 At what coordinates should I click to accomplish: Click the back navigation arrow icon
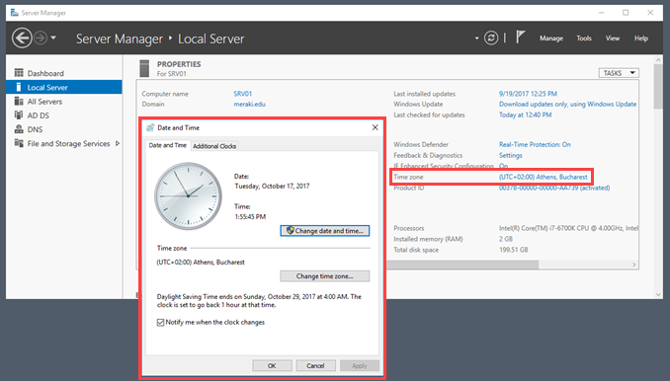coord(22,38)
